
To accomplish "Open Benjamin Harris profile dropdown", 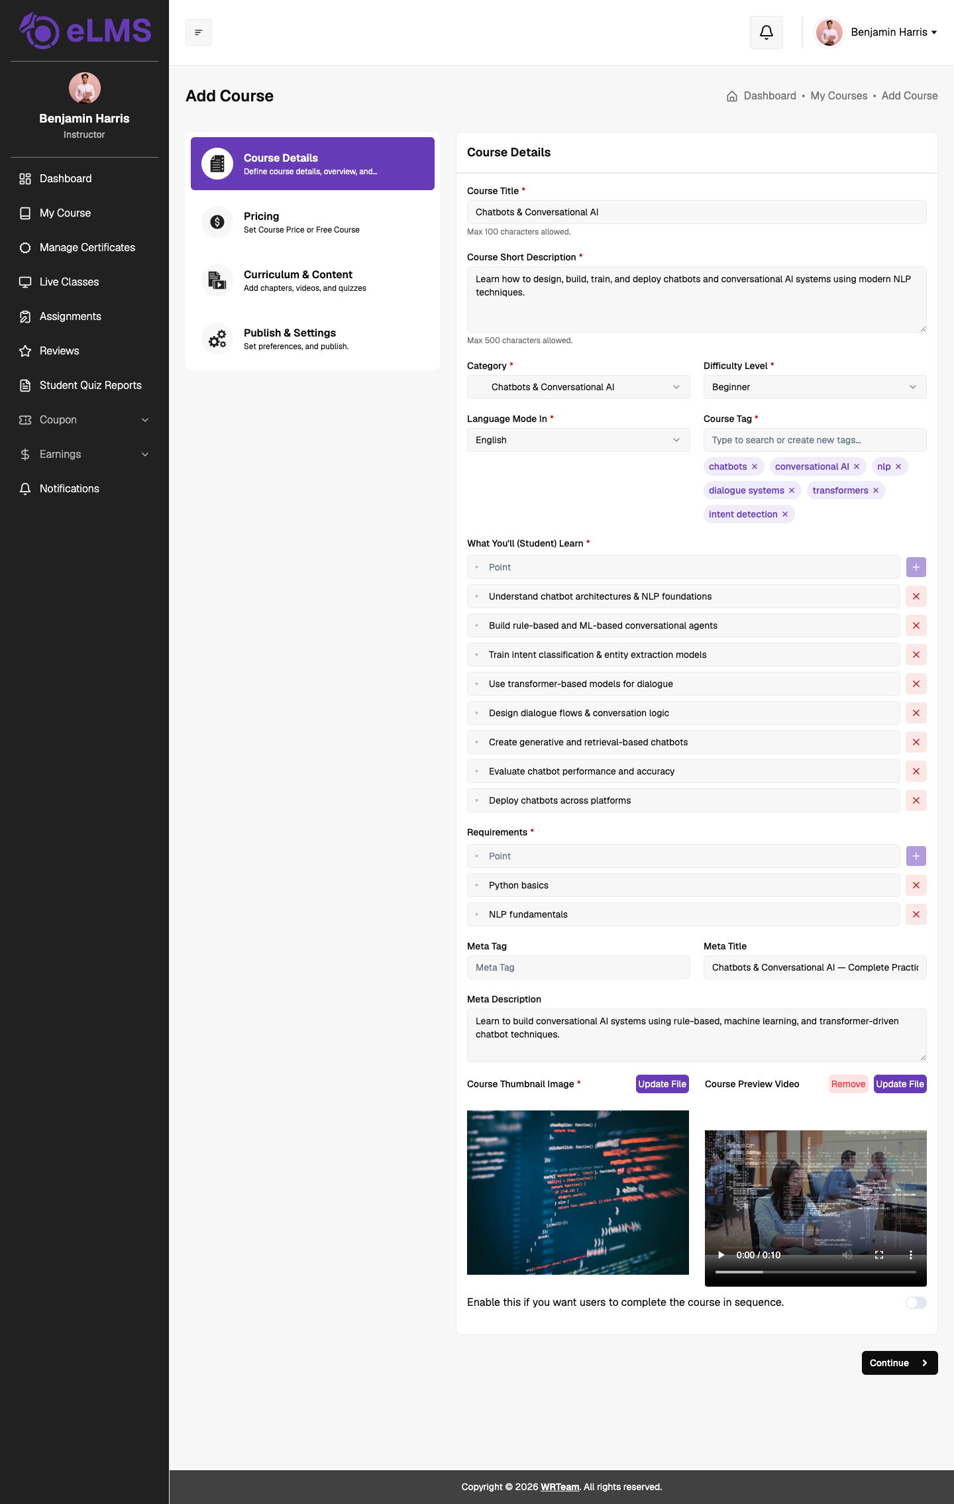I will [x=876, y=32].
